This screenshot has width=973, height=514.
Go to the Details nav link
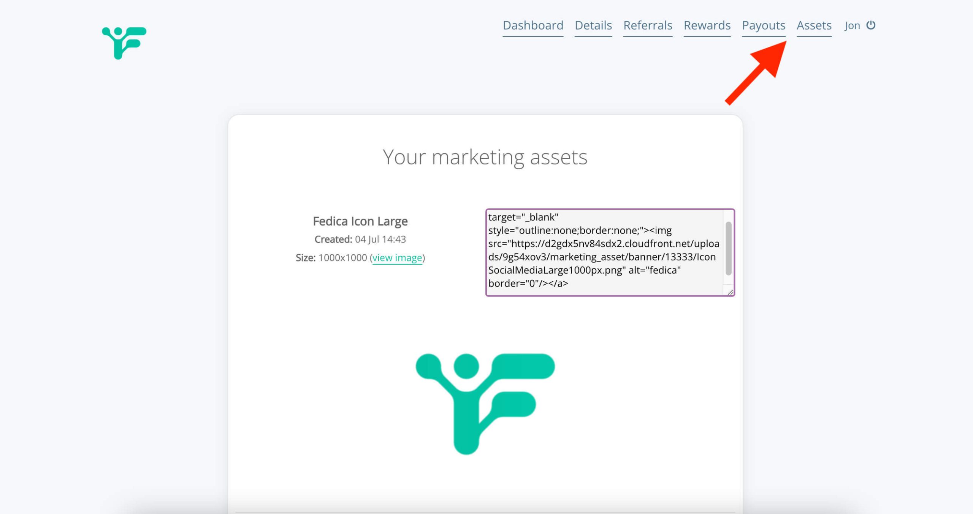coord(593,25)
